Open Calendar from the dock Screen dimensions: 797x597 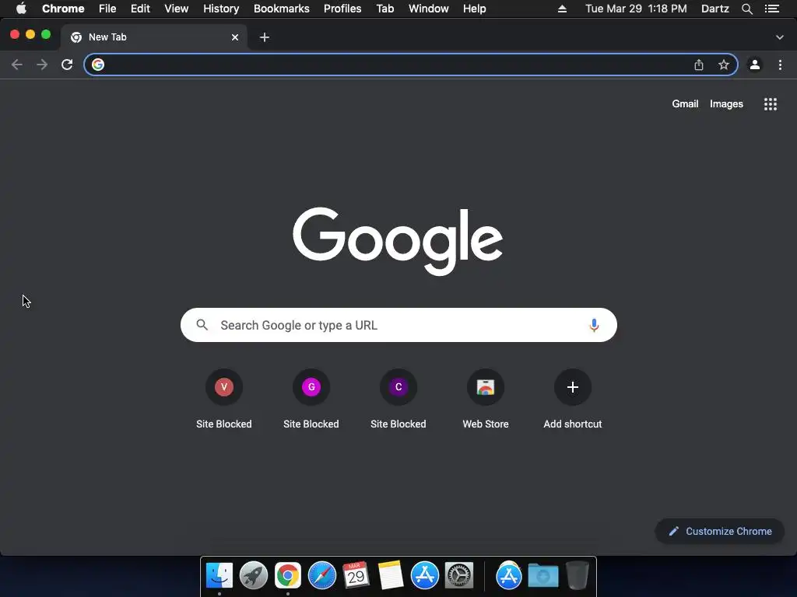coord(356,574)
